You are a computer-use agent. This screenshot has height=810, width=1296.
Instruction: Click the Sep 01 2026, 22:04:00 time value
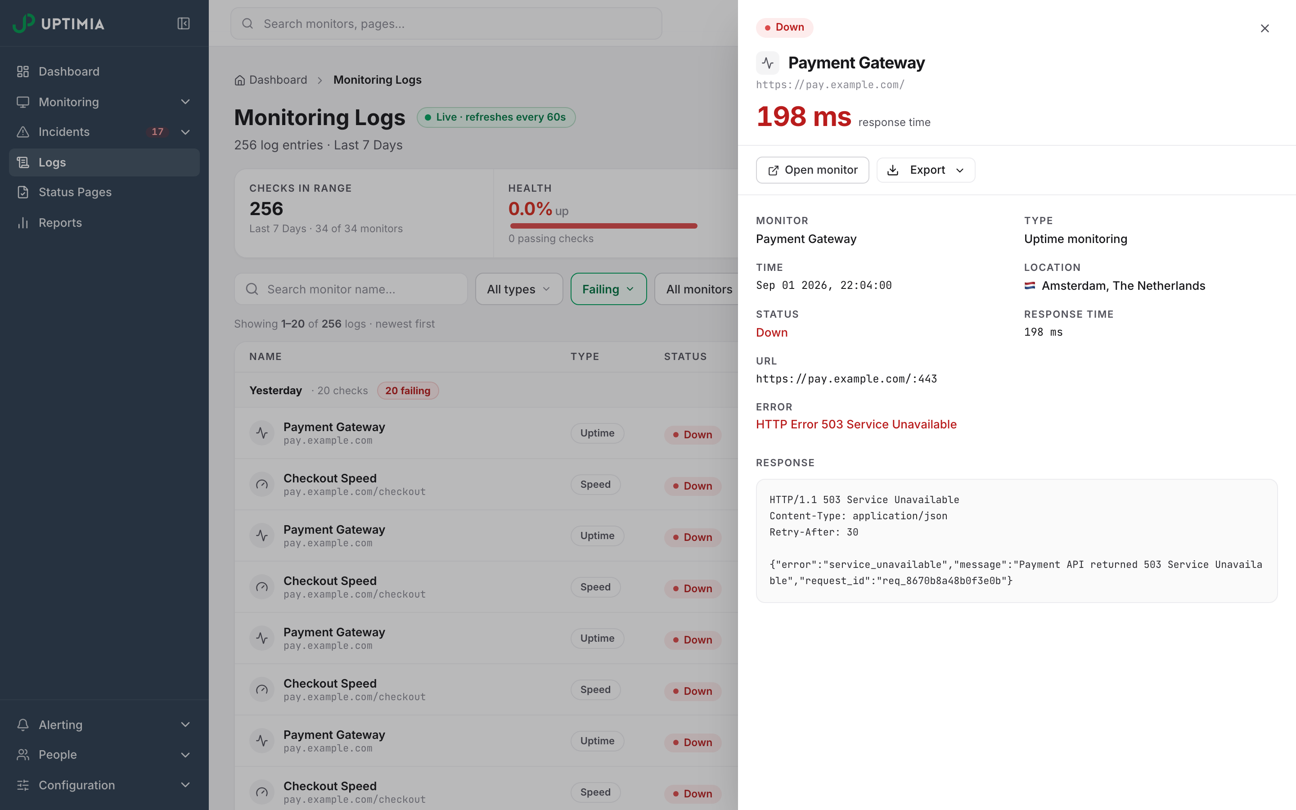point(823,286)
